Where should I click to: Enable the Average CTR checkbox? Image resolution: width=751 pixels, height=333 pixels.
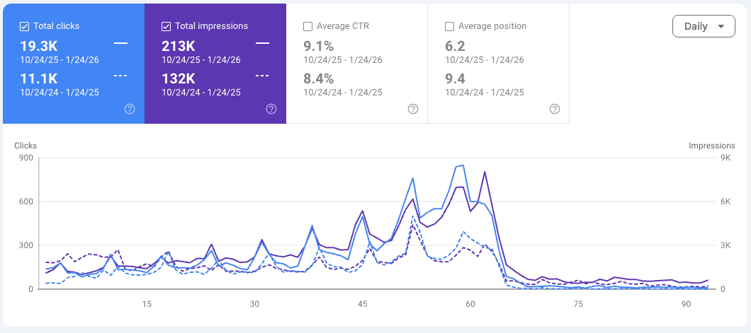click(308, 26)
